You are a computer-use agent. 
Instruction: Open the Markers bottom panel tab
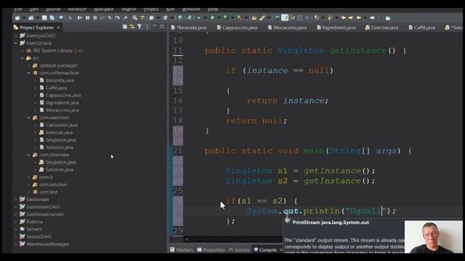click(x=182, y=250)
